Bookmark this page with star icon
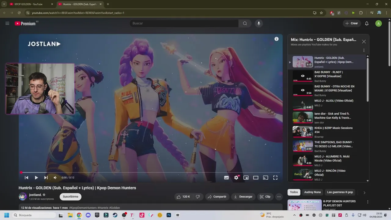Screen dimensions: 391x220 coord(321,13)
